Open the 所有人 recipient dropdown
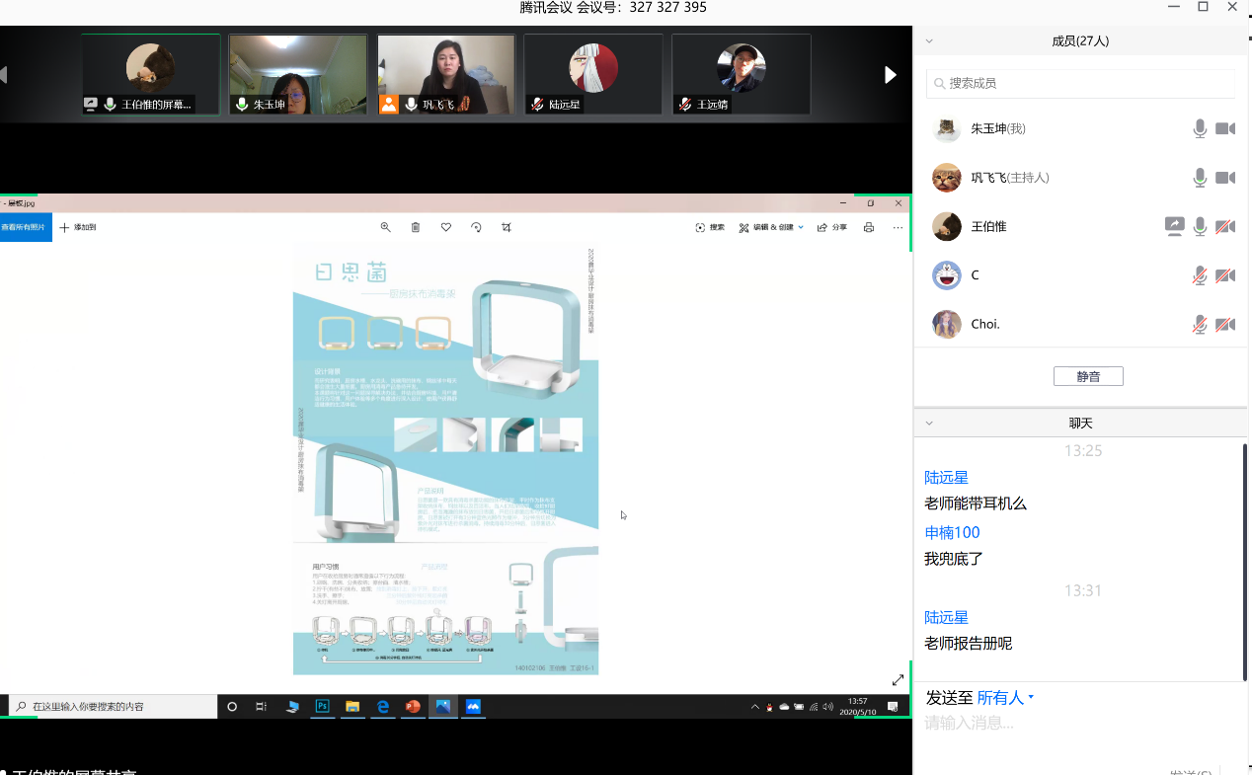 (x=1005, y=698)
